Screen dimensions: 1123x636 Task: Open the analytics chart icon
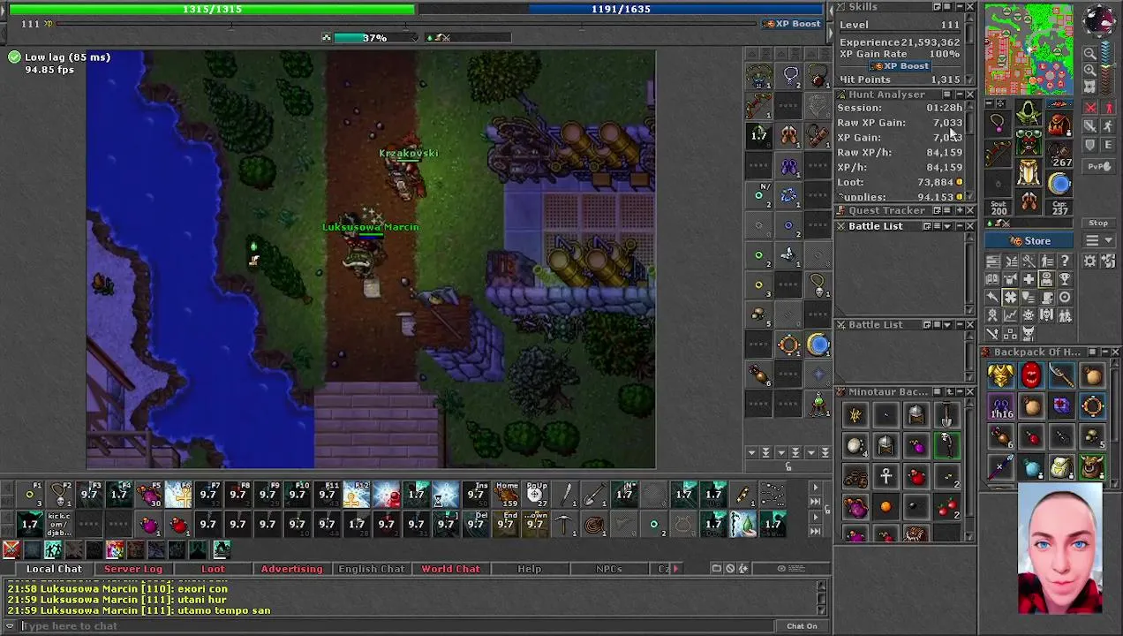point(1011,314)
